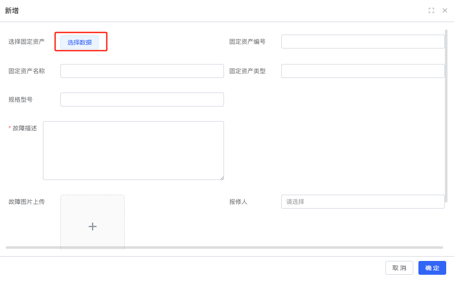Click the 选择固定资产 label text
Image resolution: width=454 pixels, height=283 pixels.
coord(26,42)
